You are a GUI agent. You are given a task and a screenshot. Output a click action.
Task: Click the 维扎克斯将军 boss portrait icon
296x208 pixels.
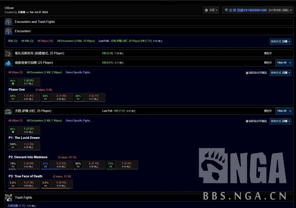pos(8,53)
